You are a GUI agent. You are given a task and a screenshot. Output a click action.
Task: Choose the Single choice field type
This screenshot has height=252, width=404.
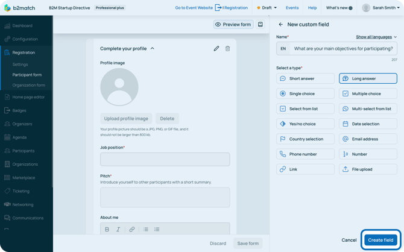click(x=305, y=93)
